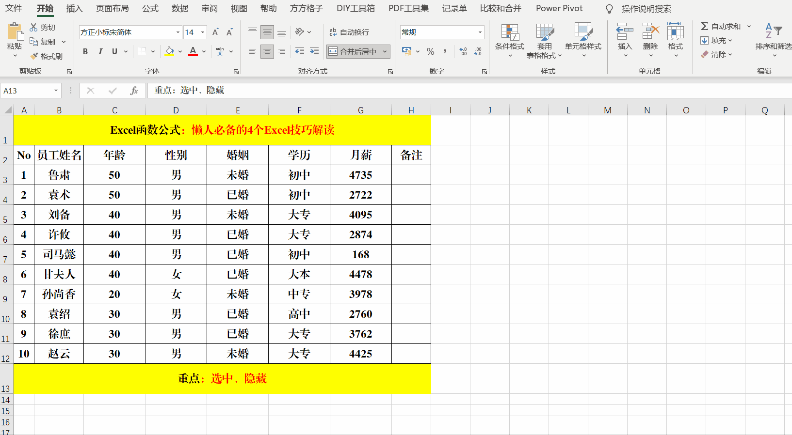Click the Sort and Filter (排序和筛选) icon
Viewport: 792px width, 435px height.
[774, 31]
